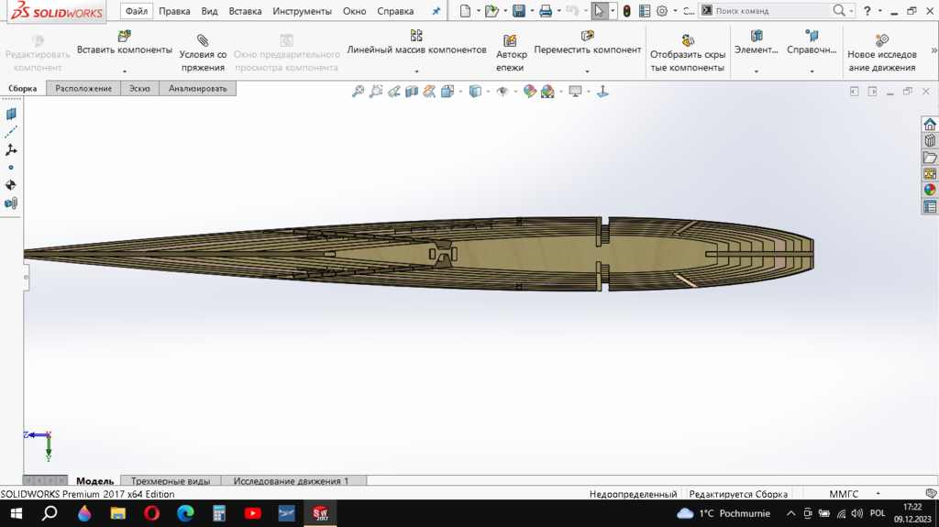The height and width of the screenshot is (527, 939).
Task: Open the Инструменты menu
Action: pos(302,11)
